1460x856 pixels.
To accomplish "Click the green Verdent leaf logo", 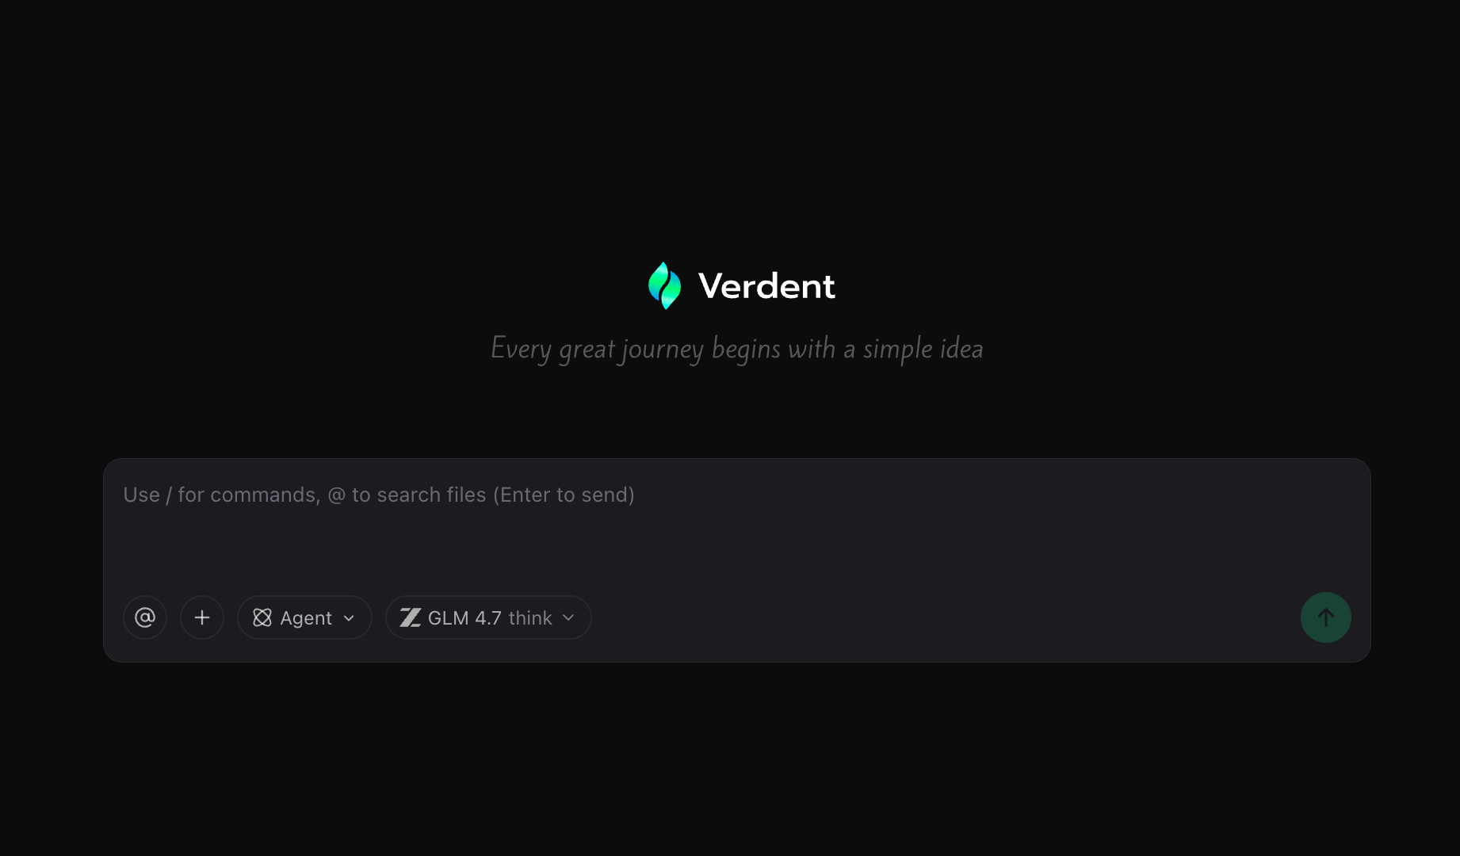I will 664,285.
